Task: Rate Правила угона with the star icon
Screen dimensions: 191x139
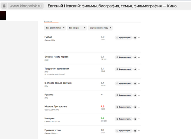Action: (x=135, y=131)
